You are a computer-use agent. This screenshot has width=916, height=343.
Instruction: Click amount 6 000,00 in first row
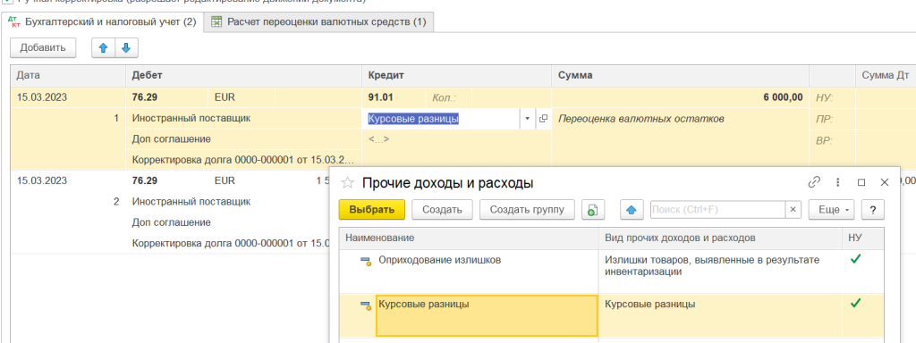tap(783, 97)
